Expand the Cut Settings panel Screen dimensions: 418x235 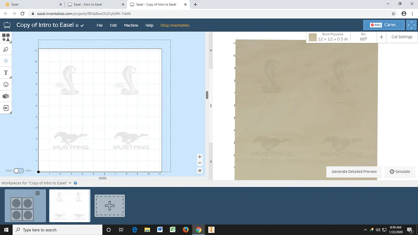point(402,37)
